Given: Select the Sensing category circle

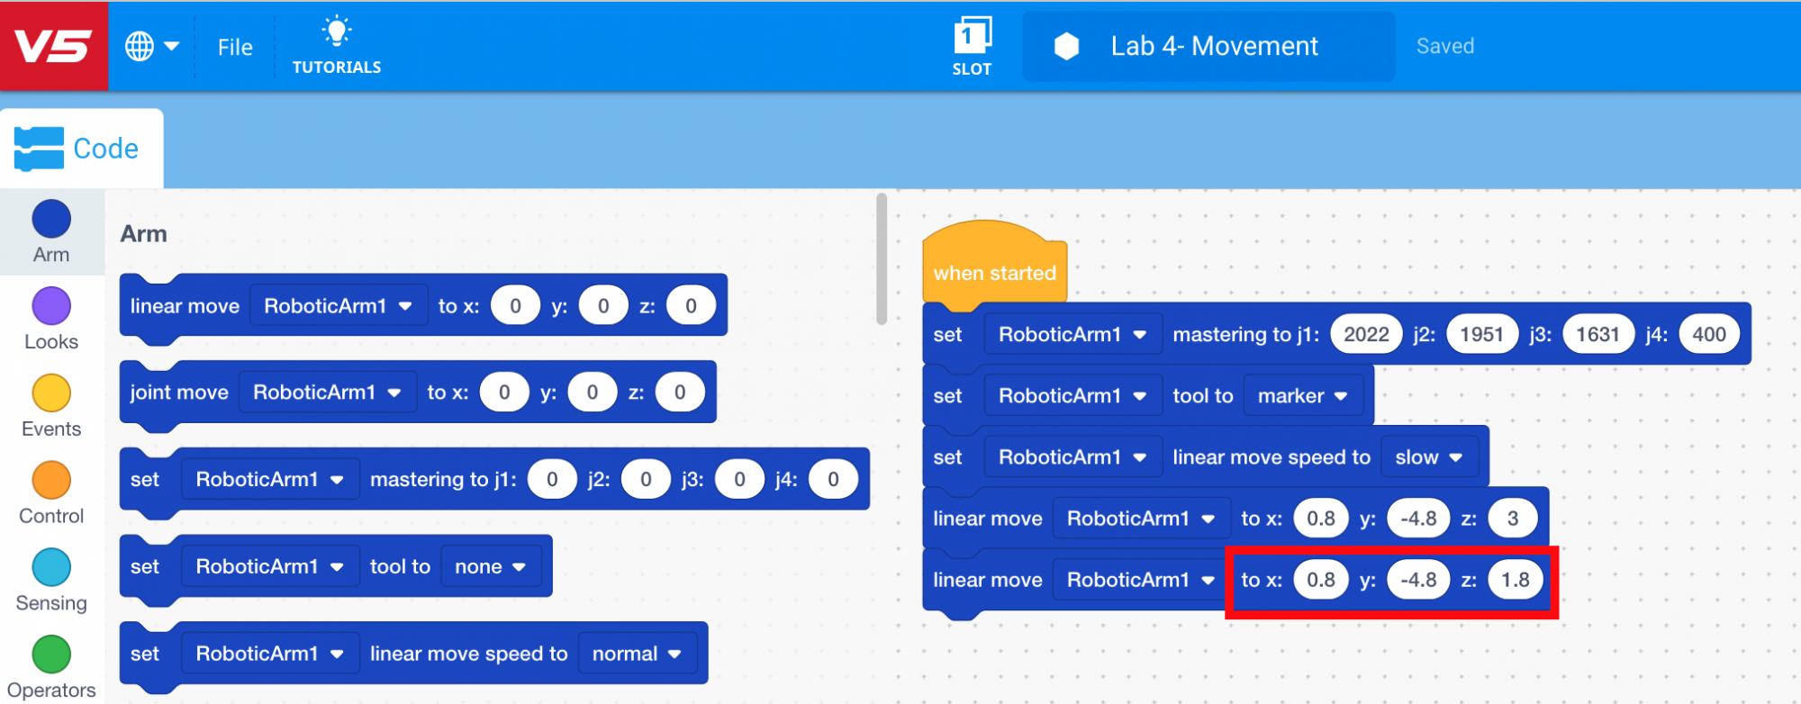Looking at the screenshot, I should (x=51, y=568).
